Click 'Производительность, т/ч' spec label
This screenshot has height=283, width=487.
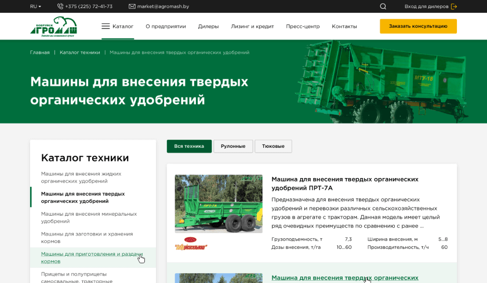(x=398, y=247)
